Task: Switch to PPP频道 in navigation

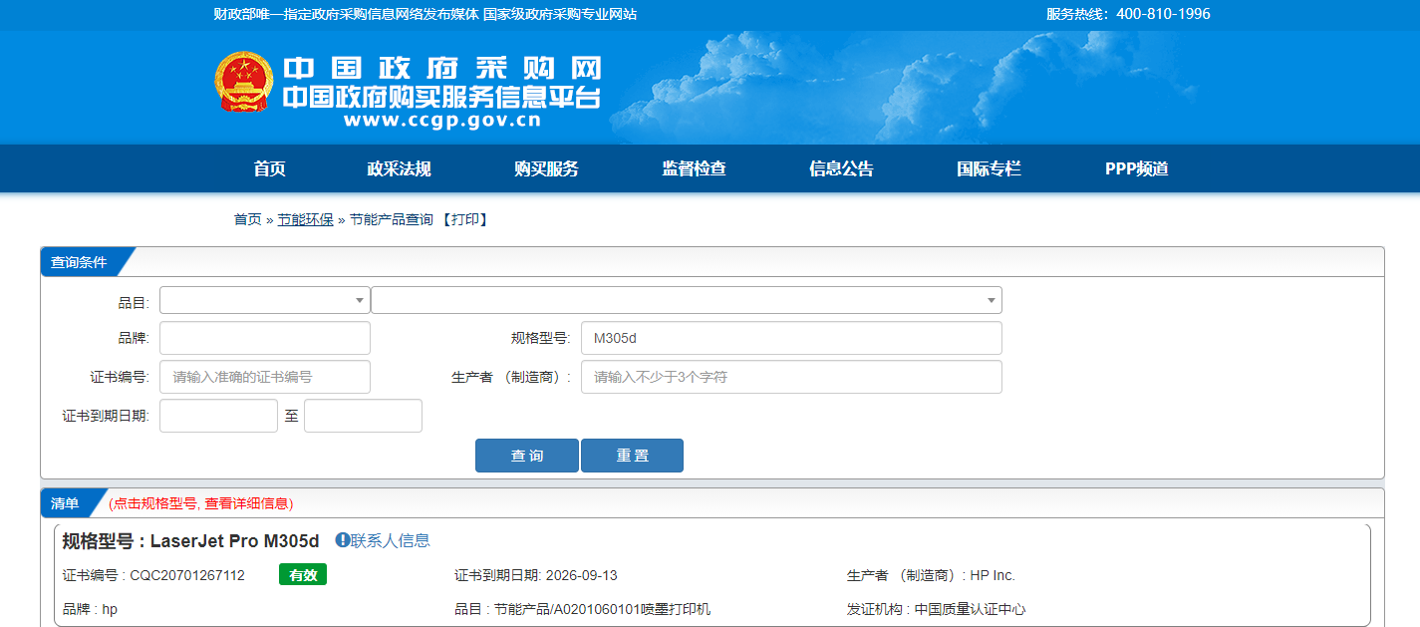Action: tap(1136, 168)
